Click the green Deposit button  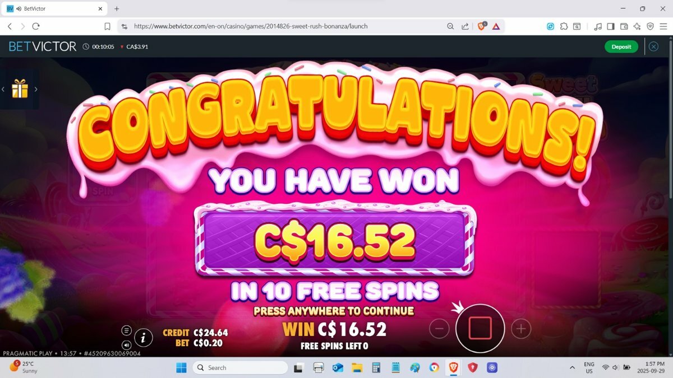pyautogui.click(x=621, y=46)
